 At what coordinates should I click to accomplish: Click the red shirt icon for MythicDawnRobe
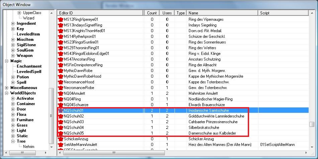pyautogui.click(x=61, y=71)
